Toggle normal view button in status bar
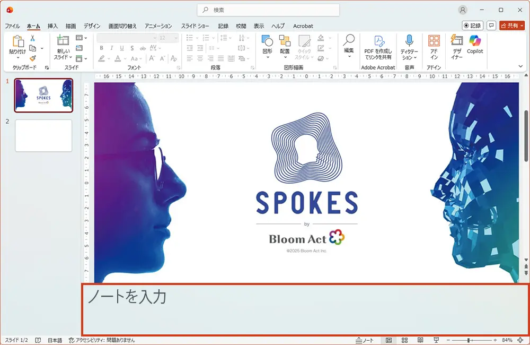 [388, 340]
